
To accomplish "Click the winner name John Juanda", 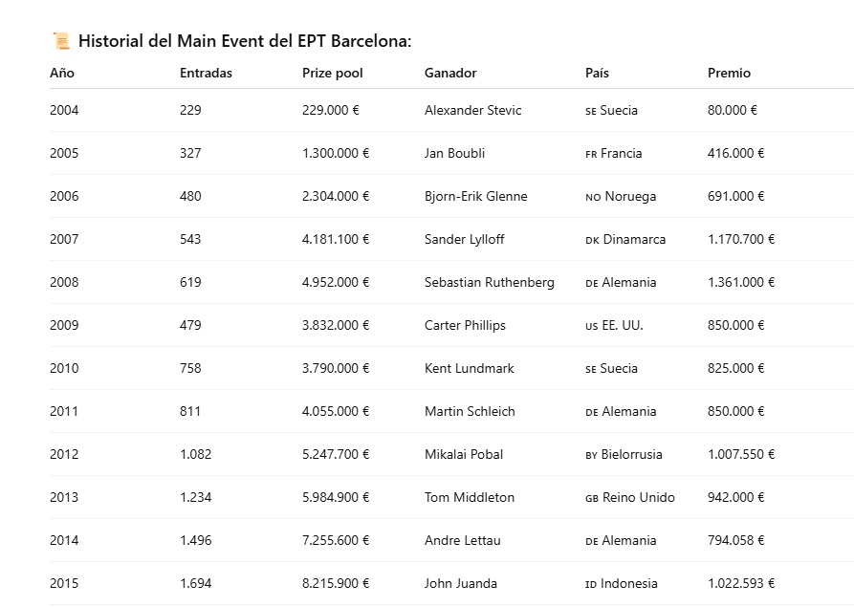I will [x=461, y=583].
